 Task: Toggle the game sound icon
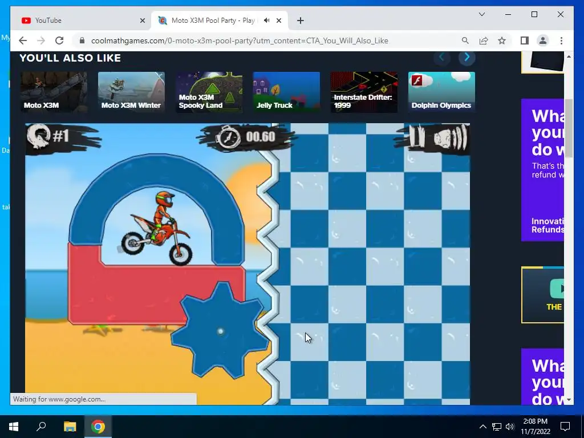[x=451, y=137]
